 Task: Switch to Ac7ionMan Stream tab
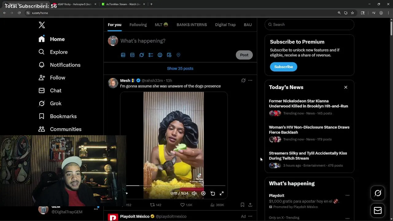pyautogui.click(x=123, y=4)
